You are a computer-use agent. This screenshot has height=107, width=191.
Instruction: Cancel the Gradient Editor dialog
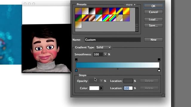point(153,12)
